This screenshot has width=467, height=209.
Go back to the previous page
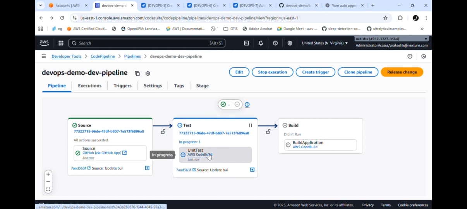[x=41, y=18]
